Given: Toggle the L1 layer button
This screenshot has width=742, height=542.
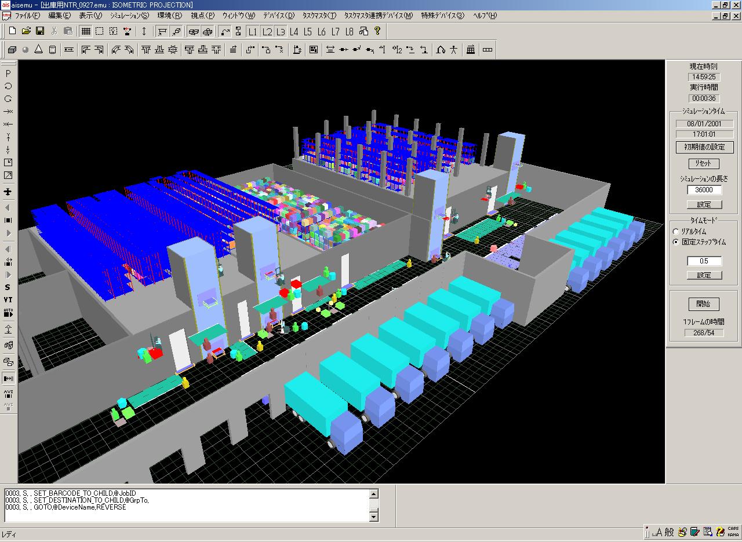Looking at the screenshot, I should coord(252,31).
